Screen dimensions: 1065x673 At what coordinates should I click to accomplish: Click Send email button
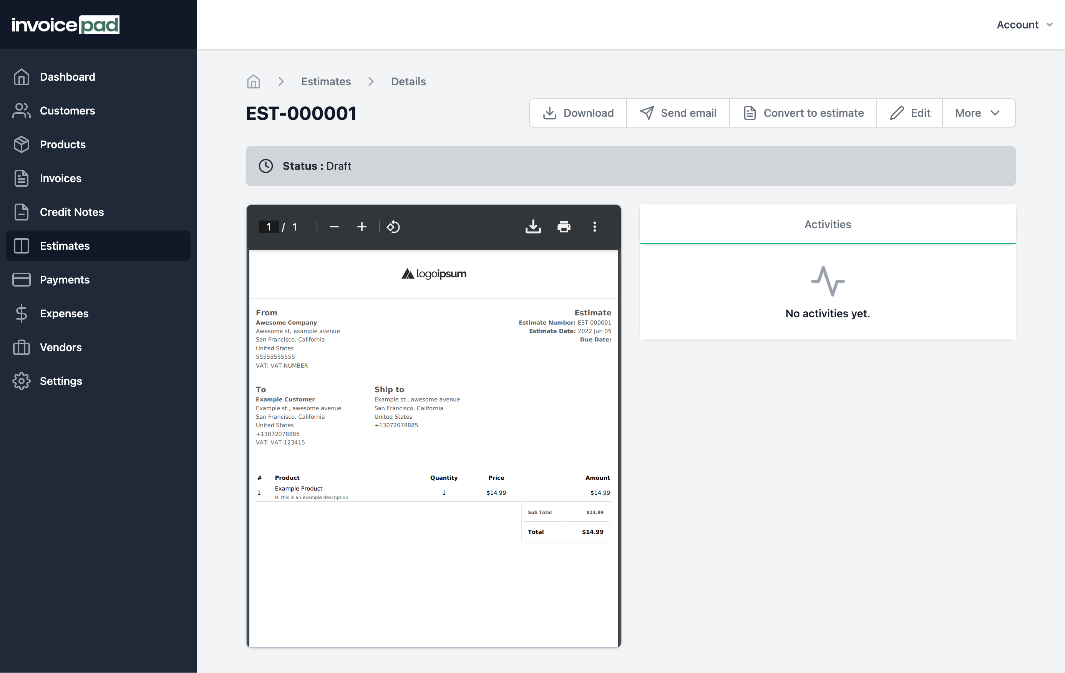(678, 113)
